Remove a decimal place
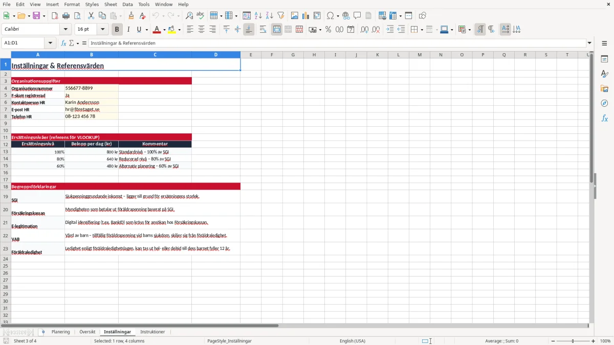The image size is (614, 345). (x=376, y=30)
